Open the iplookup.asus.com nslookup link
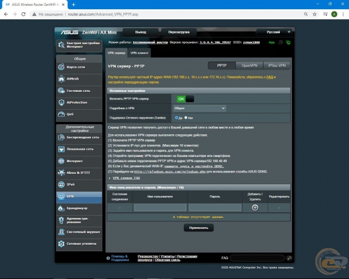This screenshot has height=279, width=349. click(170, 171)
